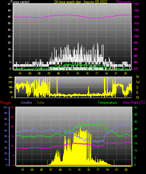Click the N compass letter at top
The height and width of the screenshot is (174, 146).
click(x=138, y=77)
